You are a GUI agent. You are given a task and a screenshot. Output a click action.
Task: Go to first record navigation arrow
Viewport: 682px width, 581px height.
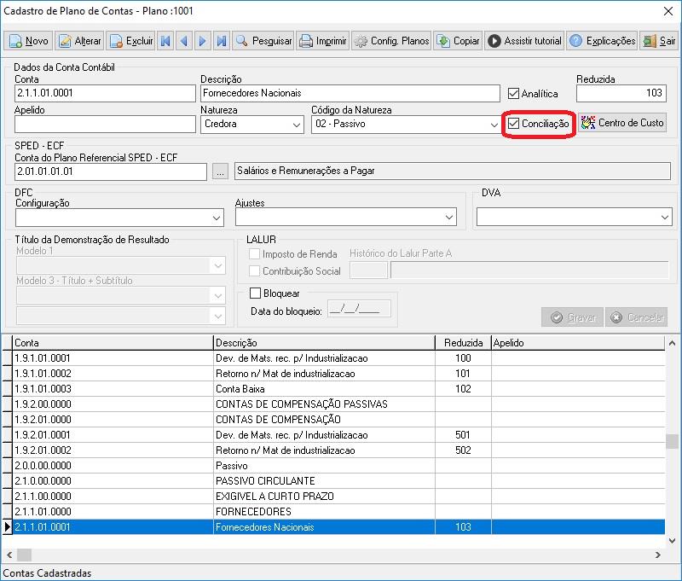click(x=165, y=41)
